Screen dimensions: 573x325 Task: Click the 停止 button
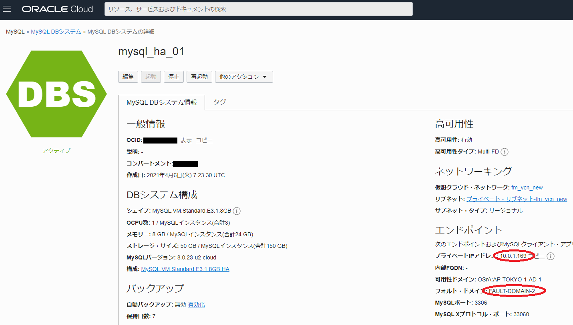tap(174, 77)
